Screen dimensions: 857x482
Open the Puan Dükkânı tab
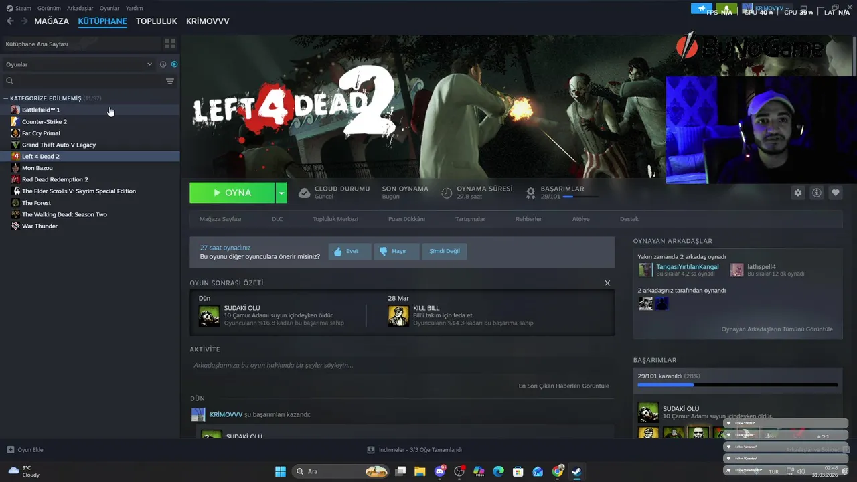click(x=406, y=219)
